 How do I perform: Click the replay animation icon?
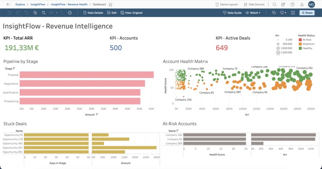(51, 13)
